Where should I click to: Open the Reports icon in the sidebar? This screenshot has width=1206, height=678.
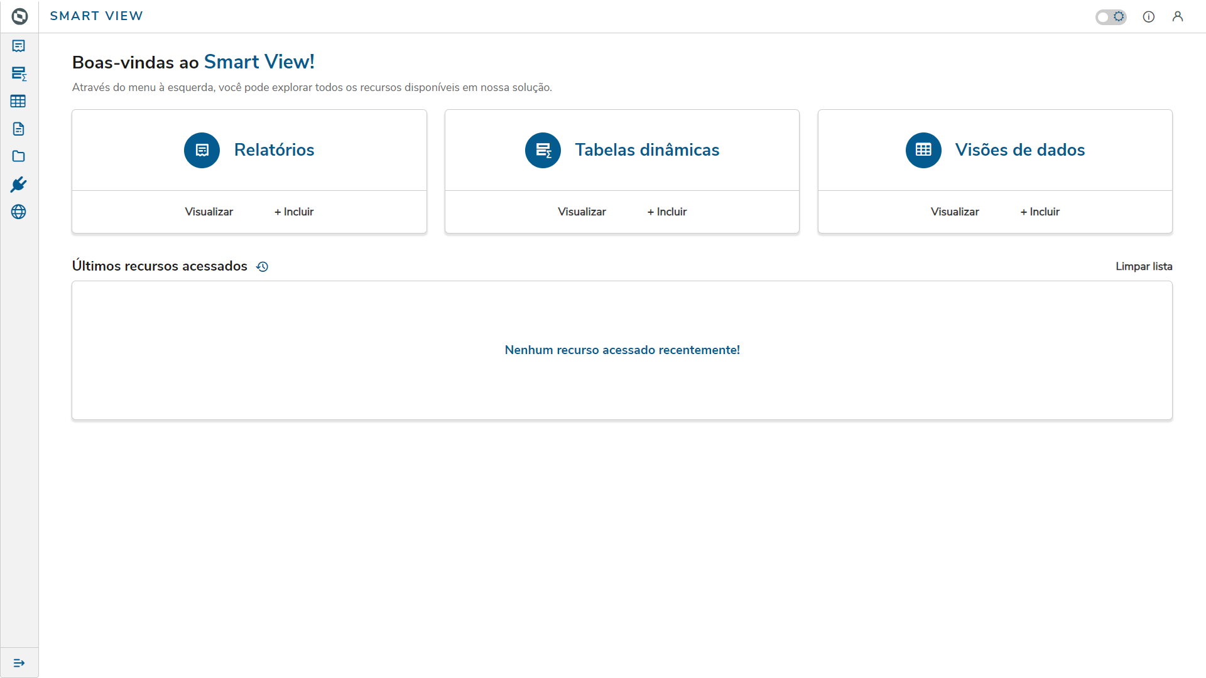19,46
